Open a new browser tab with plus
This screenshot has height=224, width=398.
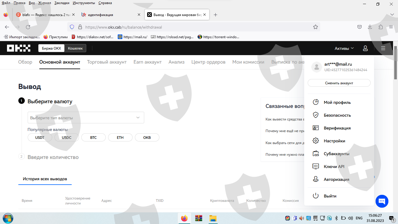[x=216, y=15]
